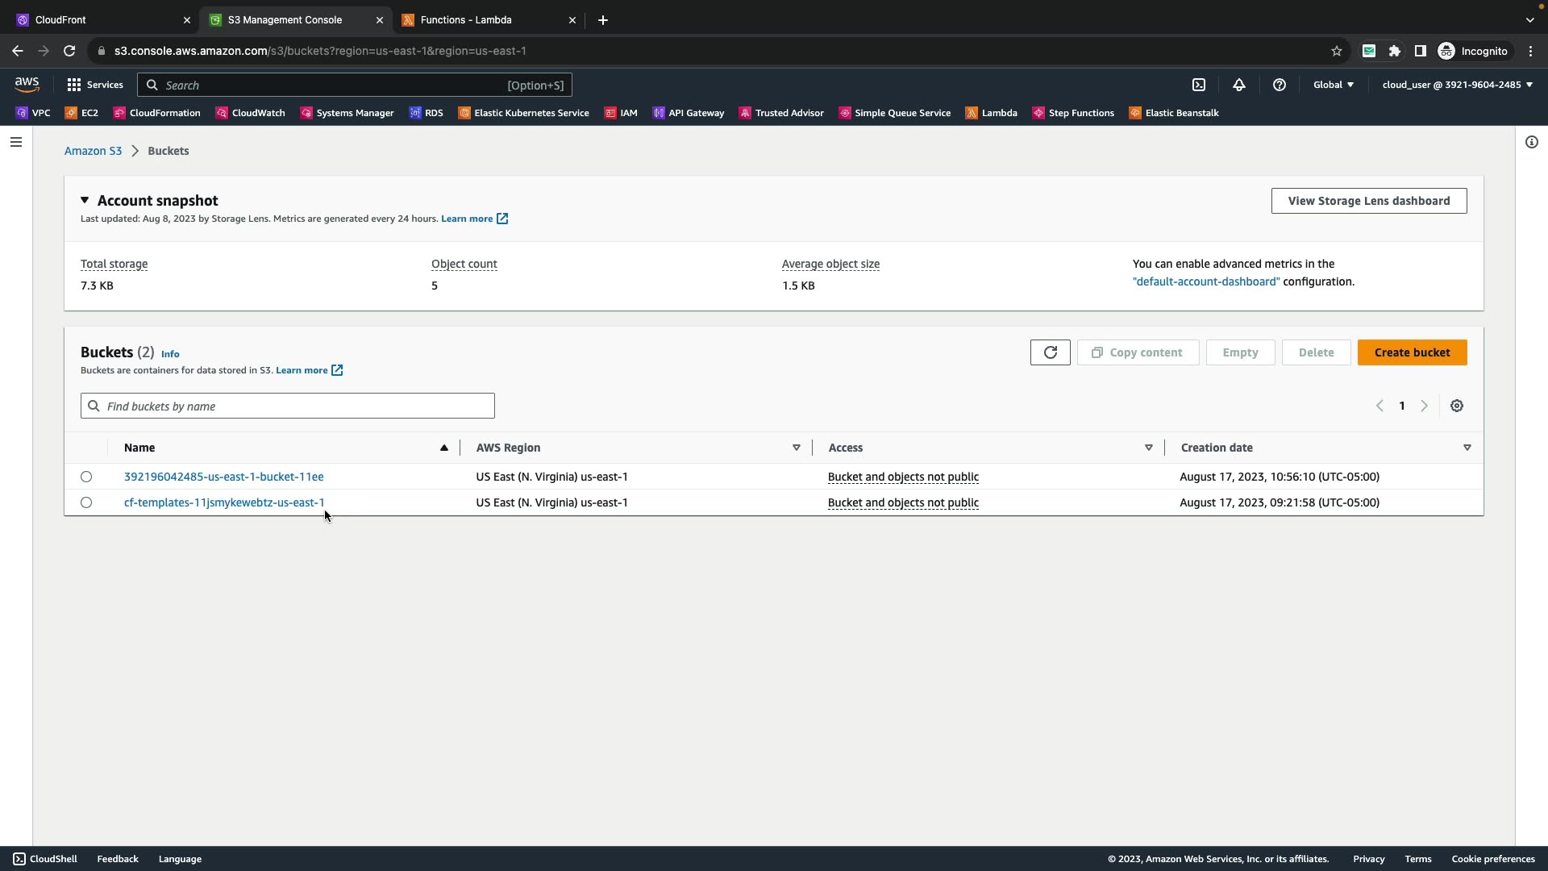Open the cf-templates-11jsmykewebtz-us-east-1 bucket link
The width and height of the screenshot is (1548, 871).
point(224,502)
